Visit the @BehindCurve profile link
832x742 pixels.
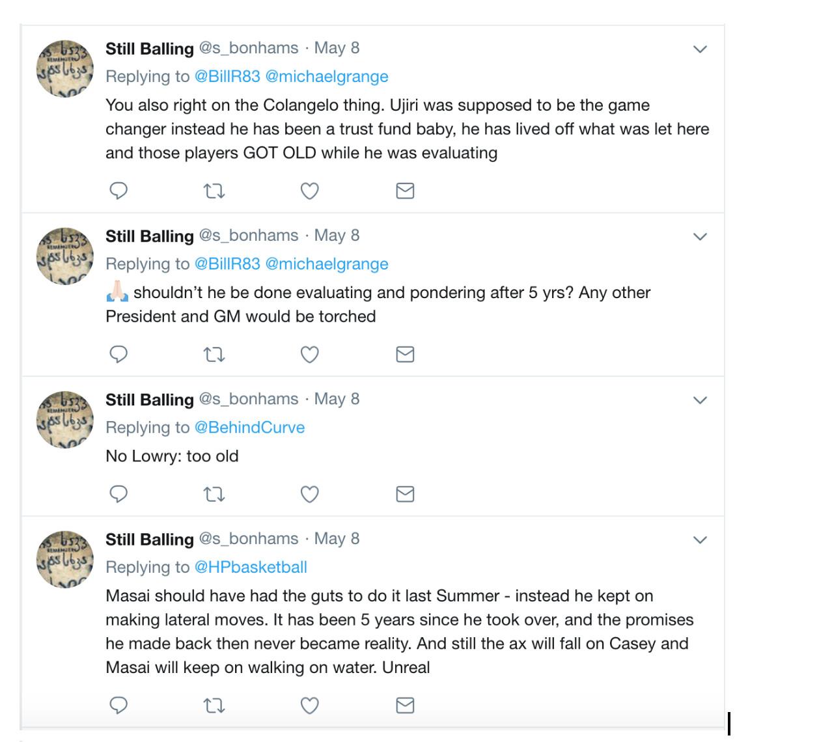pos(249,427)
